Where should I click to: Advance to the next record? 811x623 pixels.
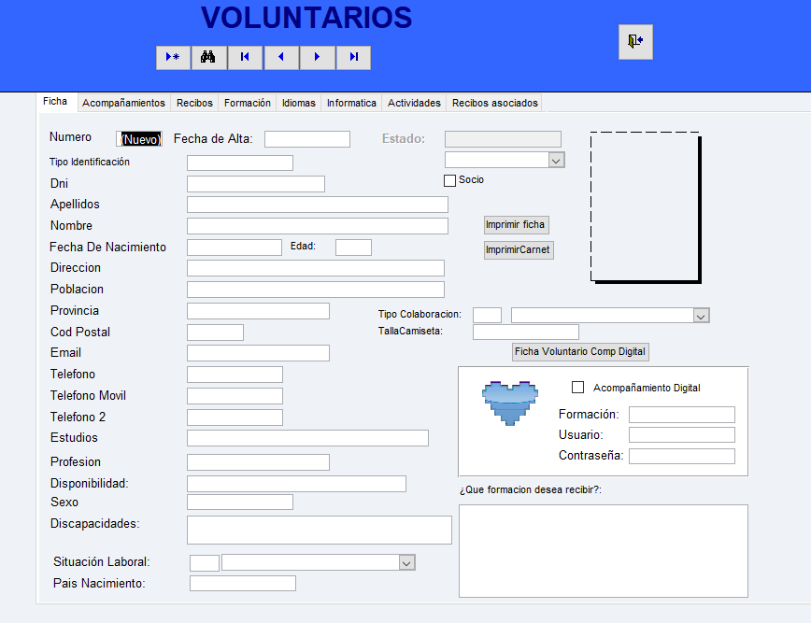click(x=318, y=58)
